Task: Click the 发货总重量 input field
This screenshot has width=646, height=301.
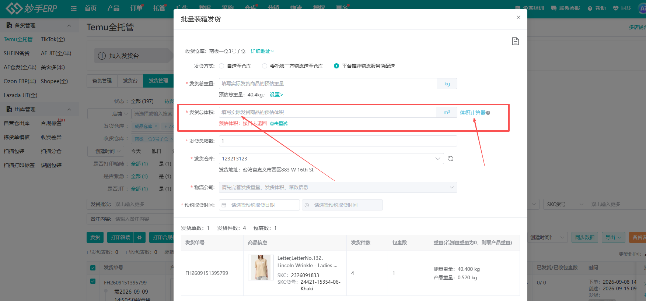Action: (328, 84)
